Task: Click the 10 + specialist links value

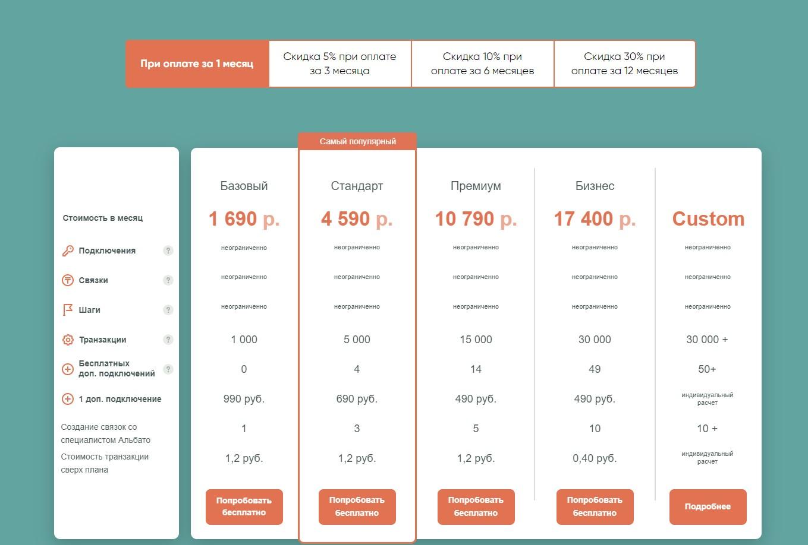Action: (x=707, y=429)
